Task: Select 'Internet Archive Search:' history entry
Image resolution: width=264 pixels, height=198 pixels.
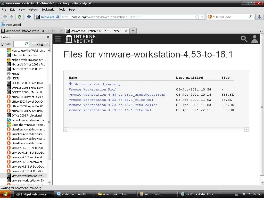Action: pyautogui.click(x=26, y=55)
